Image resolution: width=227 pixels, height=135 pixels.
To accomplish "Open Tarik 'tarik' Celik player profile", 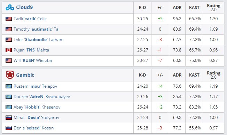I will coord(30,19).
